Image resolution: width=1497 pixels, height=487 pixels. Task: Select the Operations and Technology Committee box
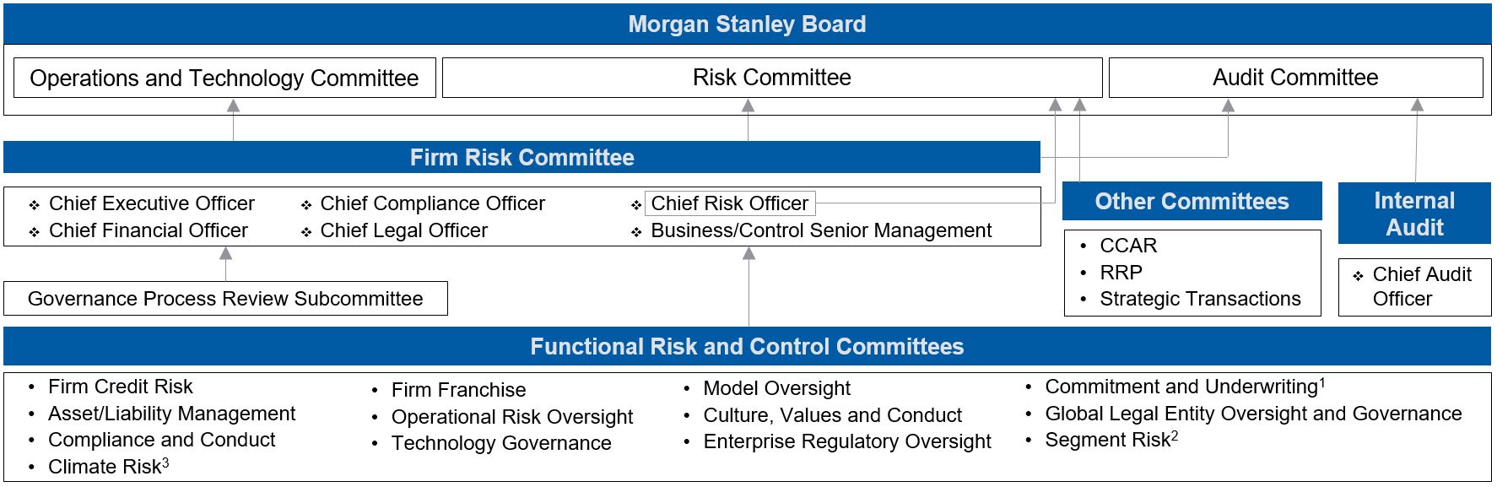pos(224,78)
